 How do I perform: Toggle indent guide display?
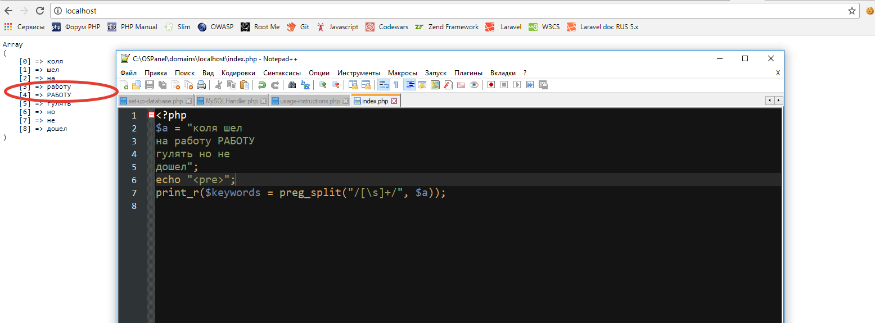pyautogui.click(x=409, y=85)
